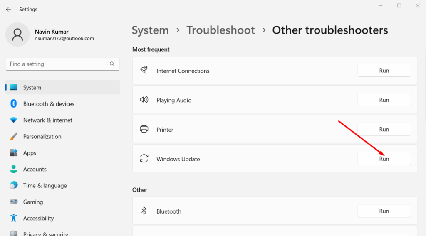Open the Apps sidebar icon

point(14,153)
